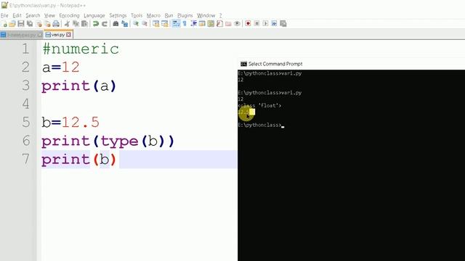The image size is (465, 261).
Task: Click the Copy toolbar icon
Action: [x=76, y=24]
